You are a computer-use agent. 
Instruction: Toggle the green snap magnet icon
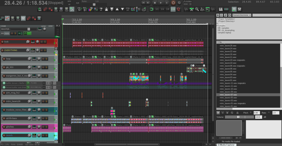click(152, 9)
